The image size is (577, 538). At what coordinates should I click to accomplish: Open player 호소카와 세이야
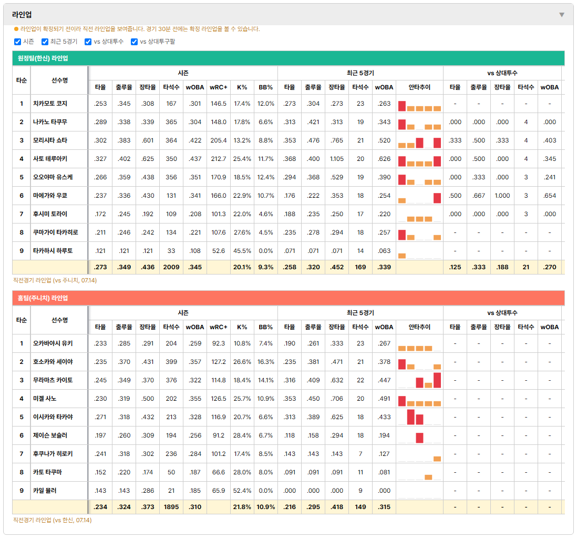[53, 362]
